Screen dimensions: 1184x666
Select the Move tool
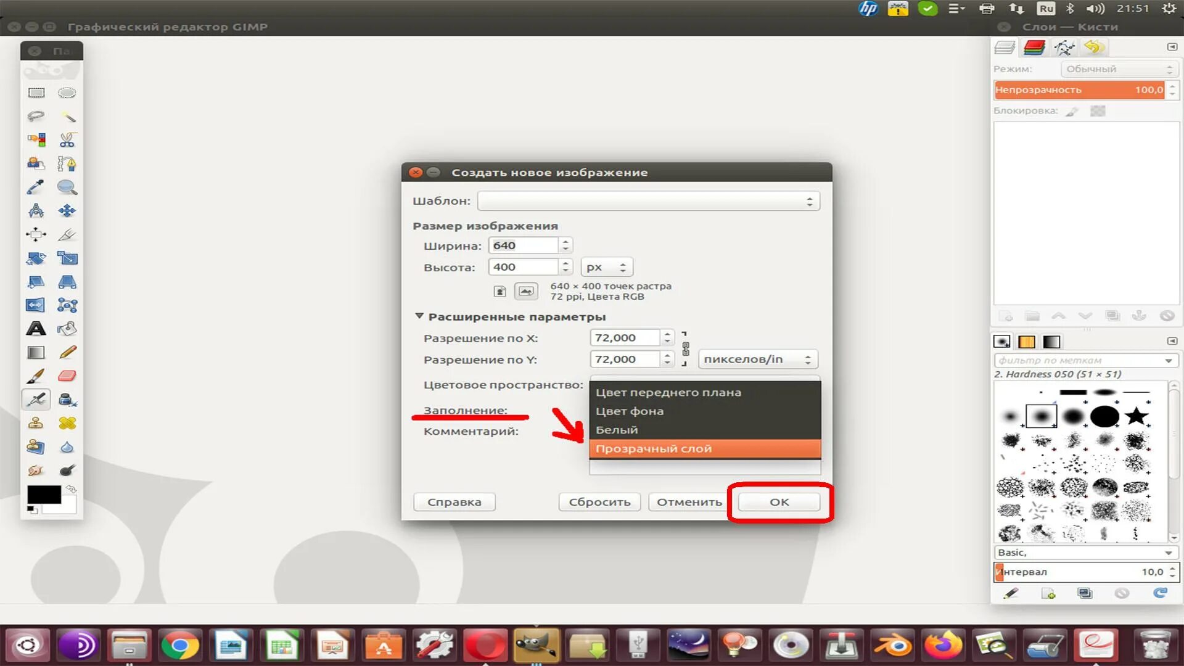click(x=67, y=210)
